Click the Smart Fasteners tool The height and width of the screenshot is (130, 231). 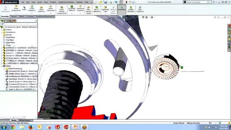coord(41,9)
